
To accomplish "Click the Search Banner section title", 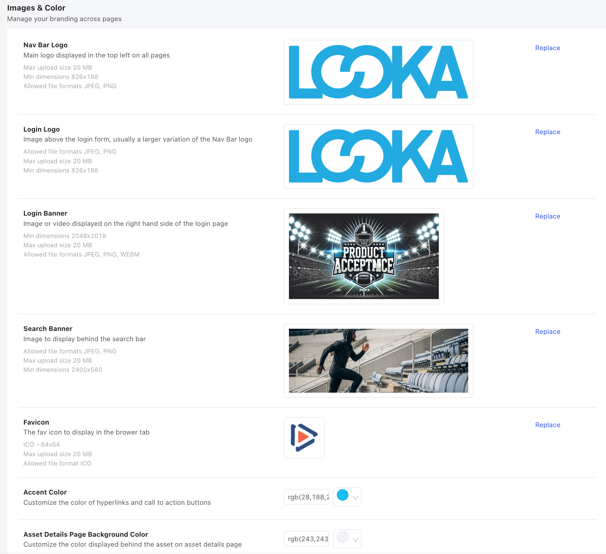I will (x=48, y=329).
